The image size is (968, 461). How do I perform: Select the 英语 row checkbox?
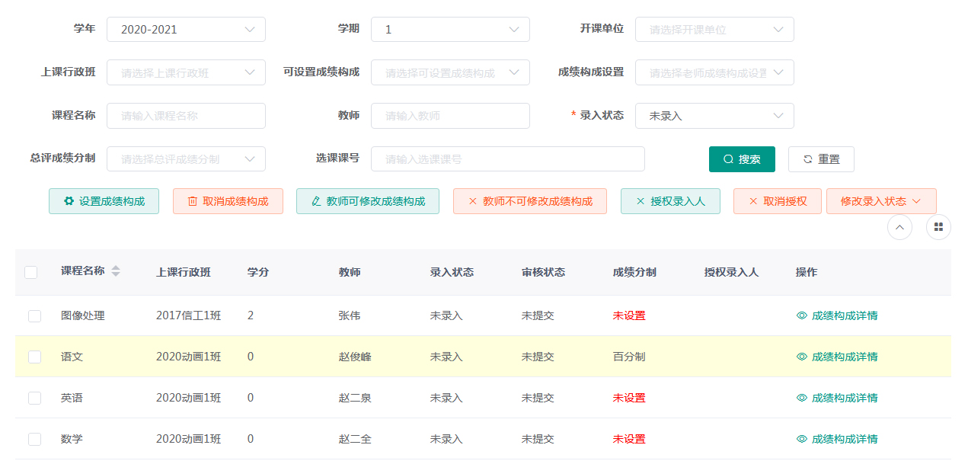coord(34,398)
